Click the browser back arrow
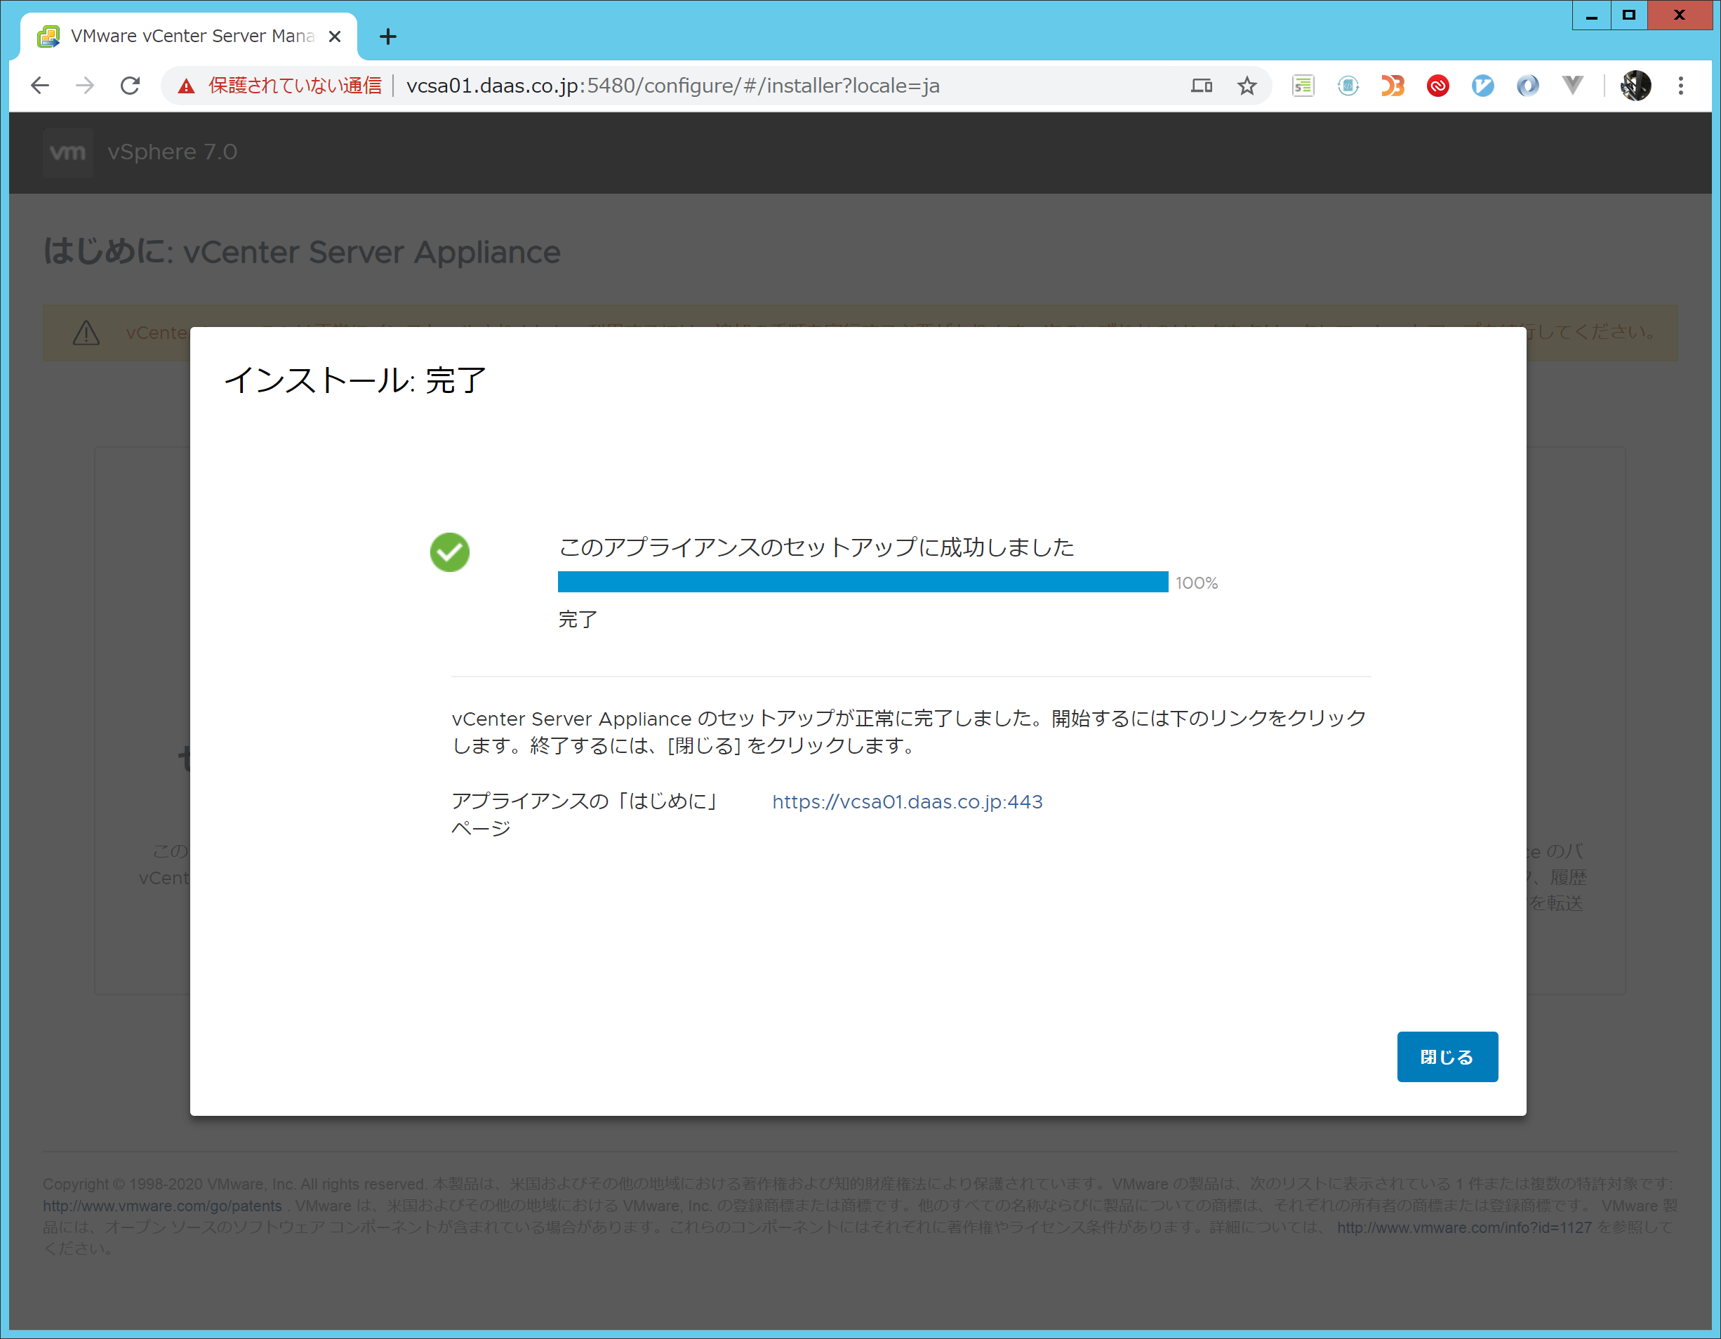This screenshot has width=1721, height=1339. click(x=39, y=85)
